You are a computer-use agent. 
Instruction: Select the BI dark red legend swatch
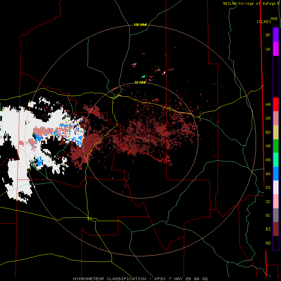276,229
